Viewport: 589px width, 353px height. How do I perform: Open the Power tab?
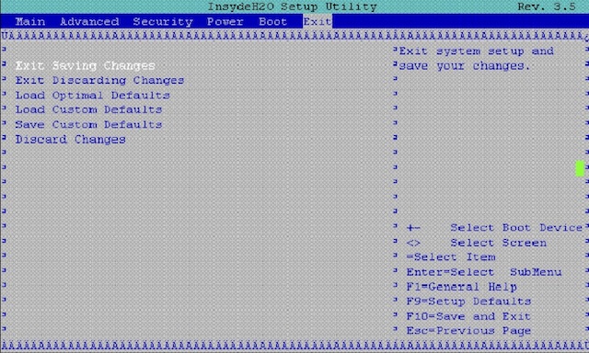pos(225,21)
